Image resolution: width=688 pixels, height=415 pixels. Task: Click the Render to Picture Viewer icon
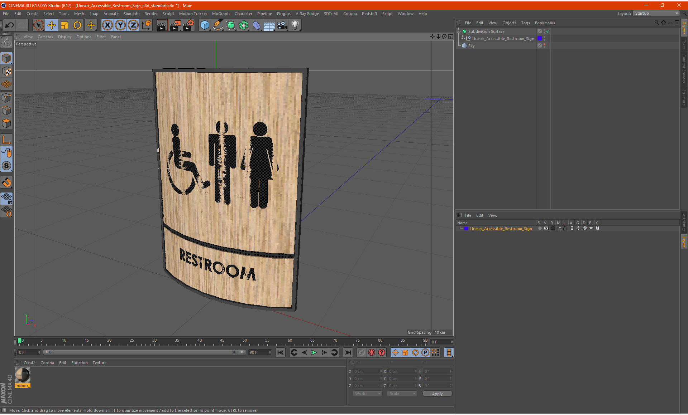(x=175, y=25)
